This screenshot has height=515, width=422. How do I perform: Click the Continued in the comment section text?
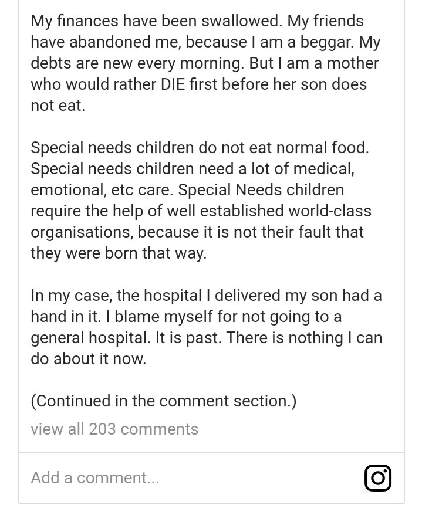pos(163,401)
